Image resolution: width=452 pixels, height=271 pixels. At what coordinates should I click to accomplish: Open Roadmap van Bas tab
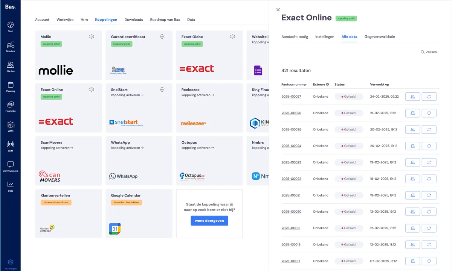165,20
